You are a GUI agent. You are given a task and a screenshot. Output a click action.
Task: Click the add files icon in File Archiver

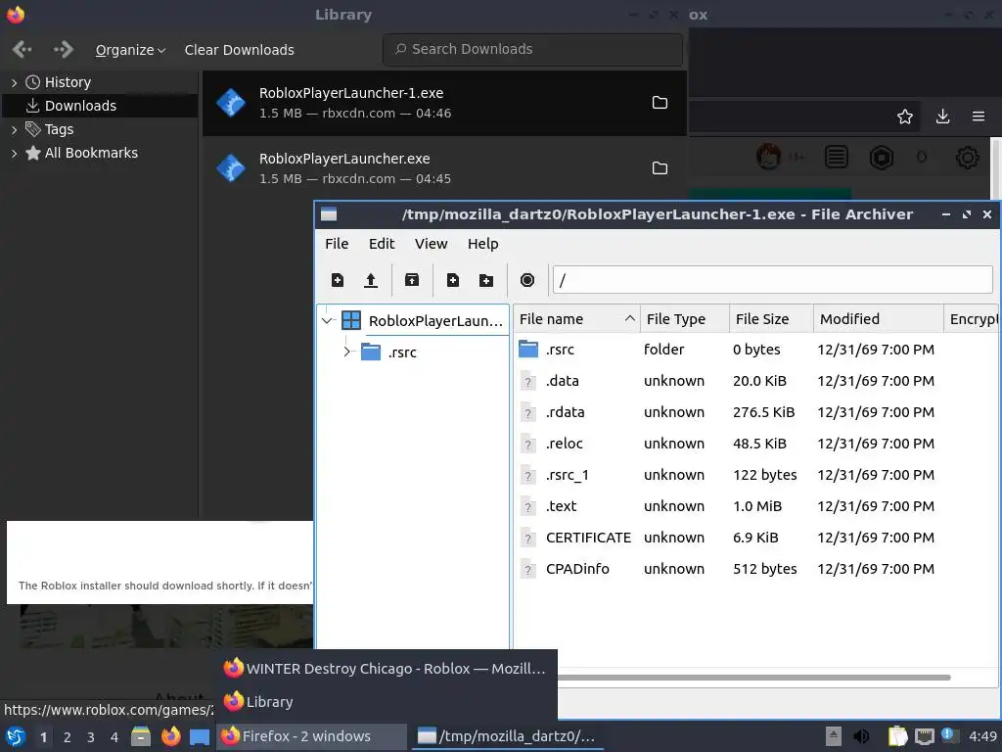[x=453, y=280]
